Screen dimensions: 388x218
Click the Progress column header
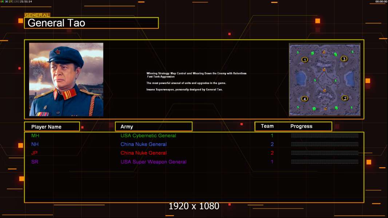pyautogui.click(x=301, y=126)
